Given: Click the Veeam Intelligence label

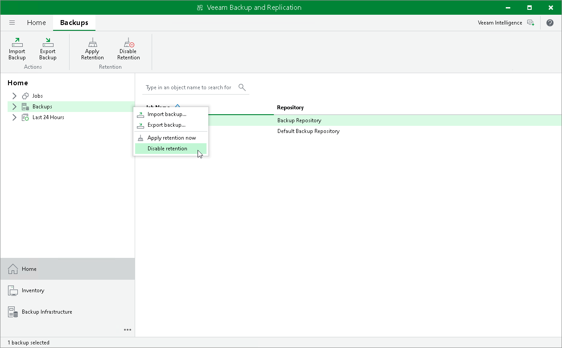Looking at the screenshot, I should click(500, 23).
